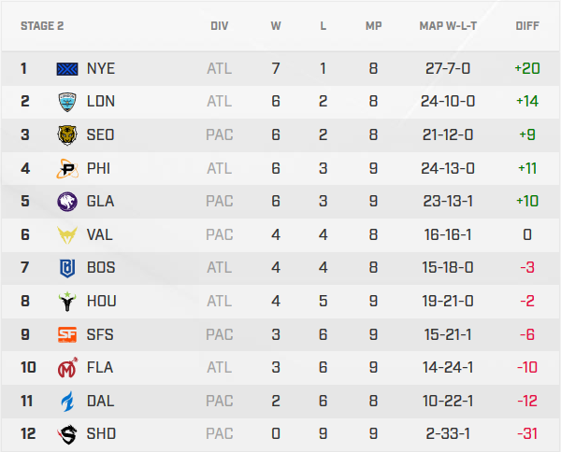This screenshot has width=561, height=452.
Task: Click the San Francisco Shock SF logo
Action: click(x=68, y=334)
